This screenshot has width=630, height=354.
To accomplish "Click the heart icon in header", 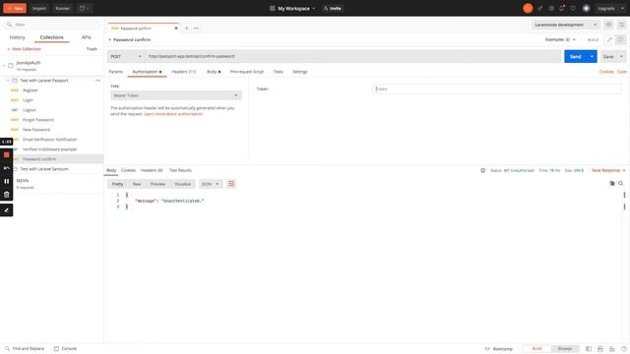I will (573, 8).
